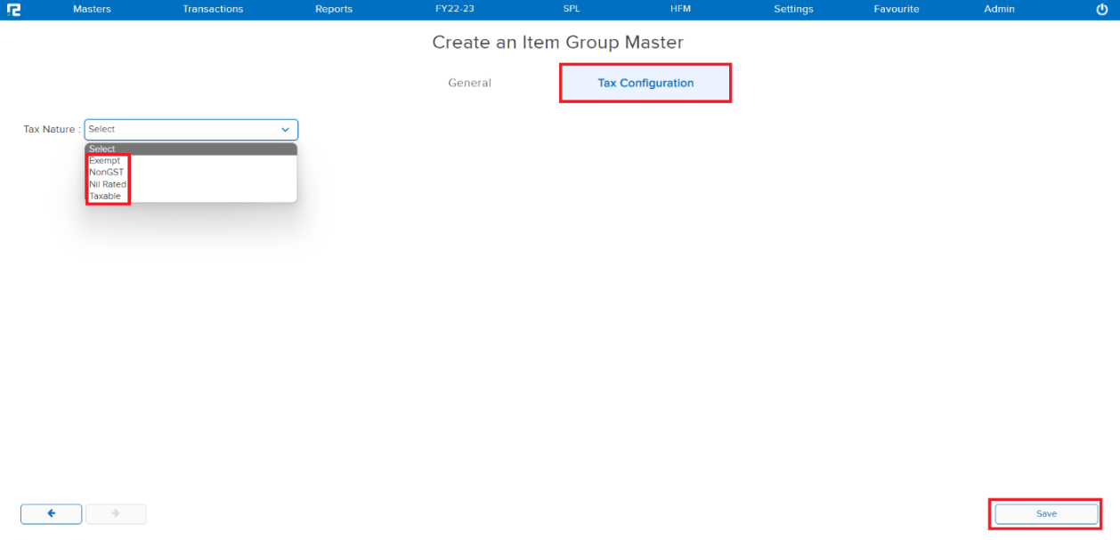Open the Transactions menu

[x=213, y=9]
